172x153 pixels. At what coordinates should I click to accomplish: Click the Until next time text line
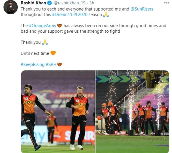pyautogui.click(x=35, y=53)
